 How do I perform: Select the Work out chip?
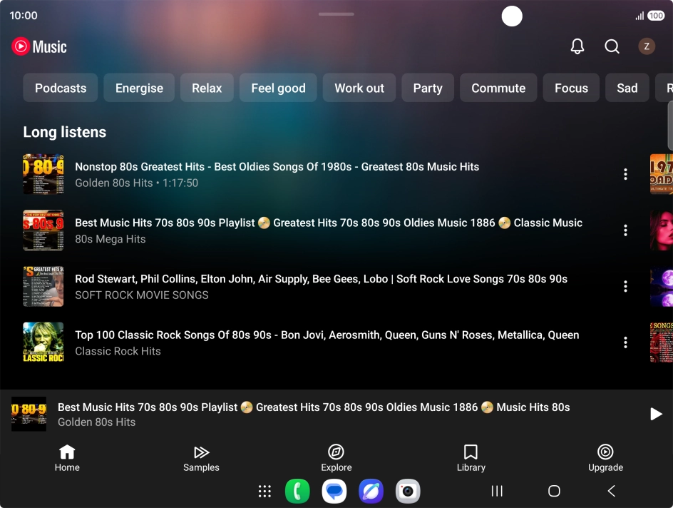(359, 88)
